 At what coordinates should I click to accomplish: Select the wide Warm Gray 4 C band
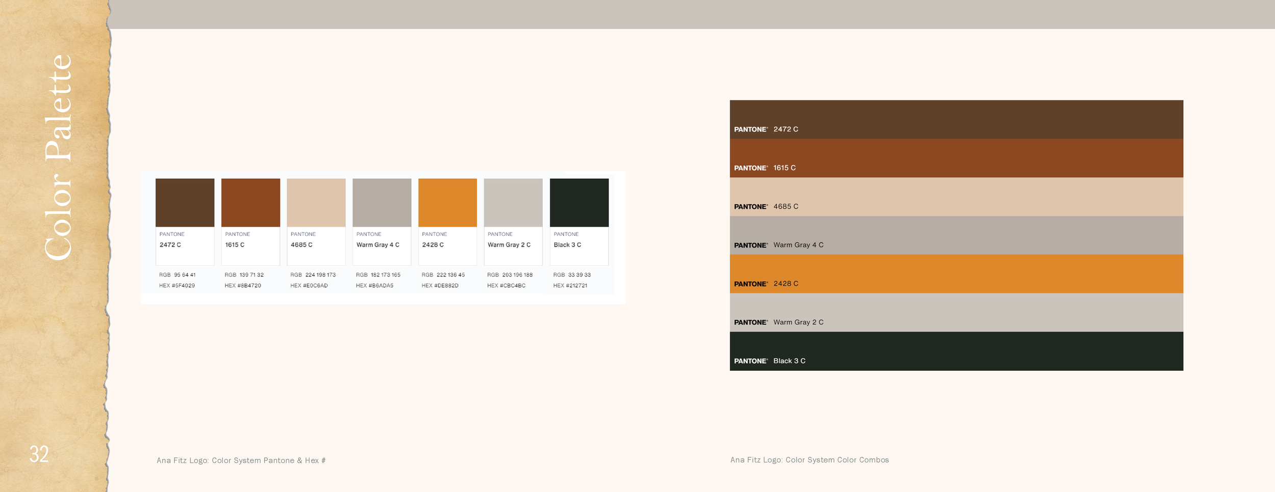tap(956, 235)
